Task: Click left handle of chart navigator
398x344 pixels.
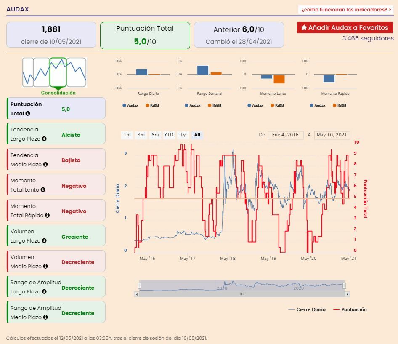Action: 139,285
